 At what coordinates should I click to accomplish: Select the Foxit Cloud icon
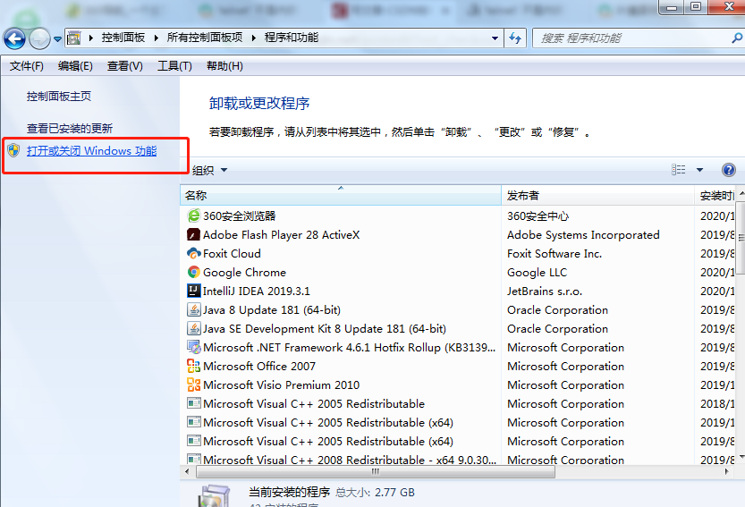[x=194, y=253]
